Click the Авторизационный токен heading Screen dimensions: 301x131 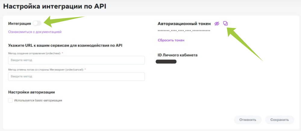[184, 23]
